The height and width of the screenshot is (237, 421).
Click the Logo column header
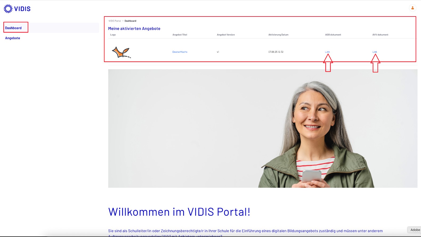(113, 35)
